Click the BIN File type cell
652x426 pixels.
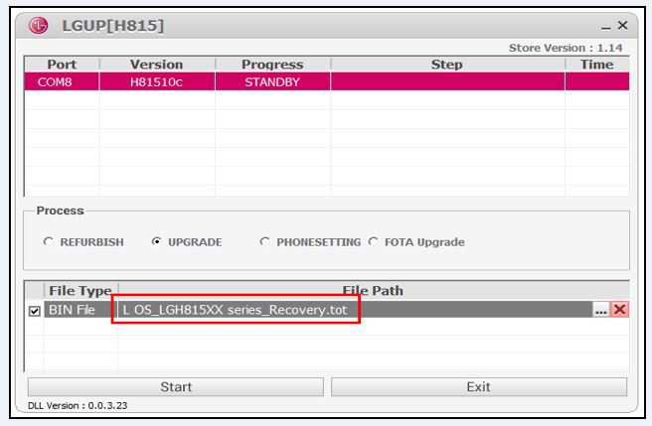81,310
